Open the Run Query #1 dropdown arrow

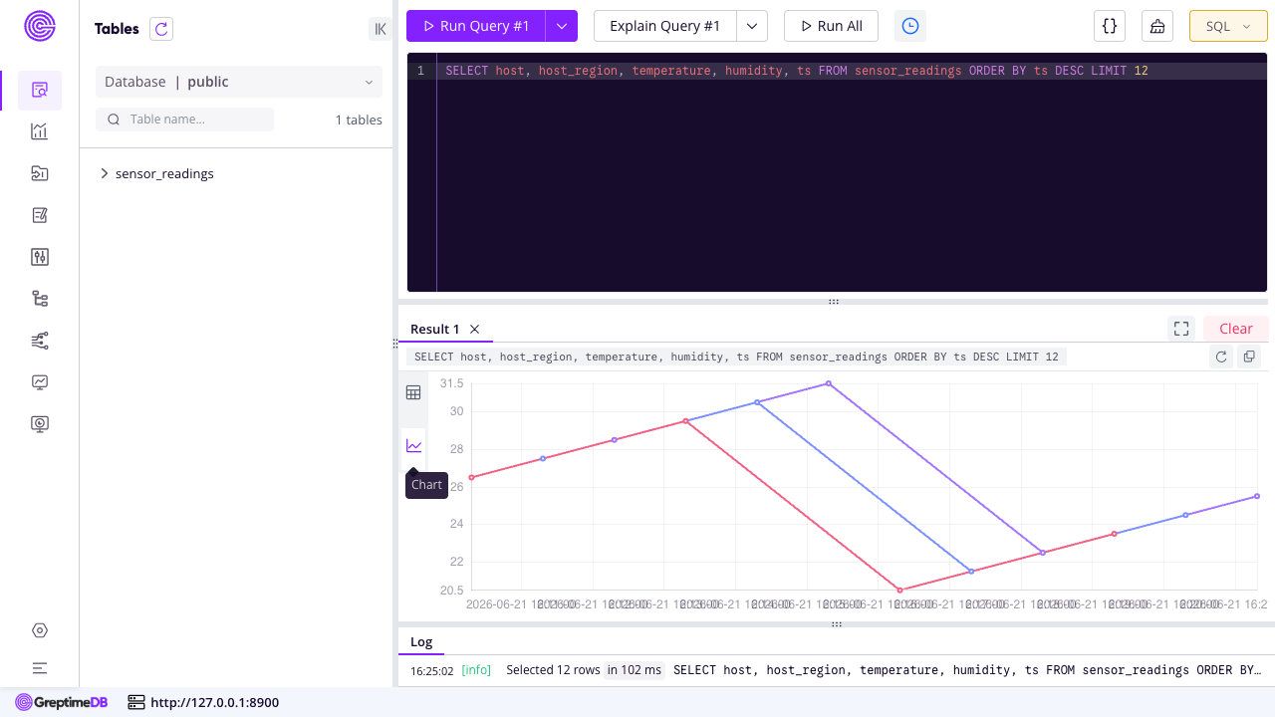coord(562,26)
